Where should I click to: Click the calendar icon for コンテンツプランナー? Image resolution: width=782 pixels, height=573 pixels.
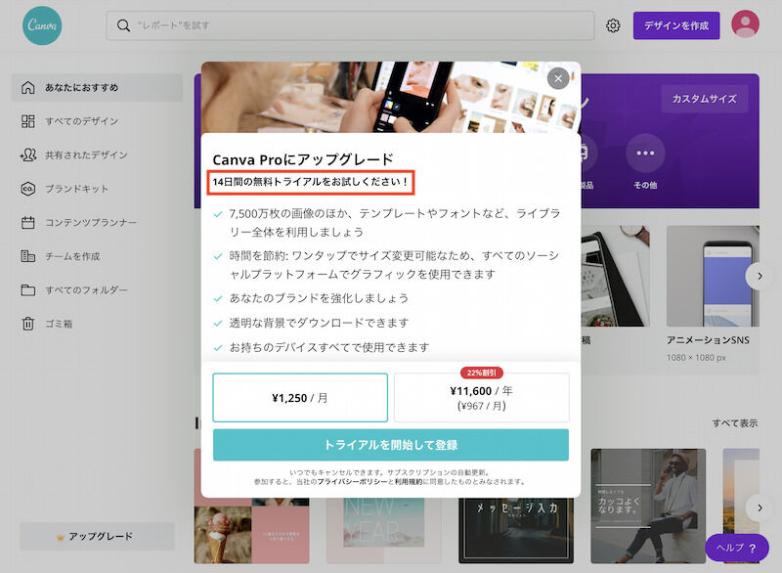[28, 222]
